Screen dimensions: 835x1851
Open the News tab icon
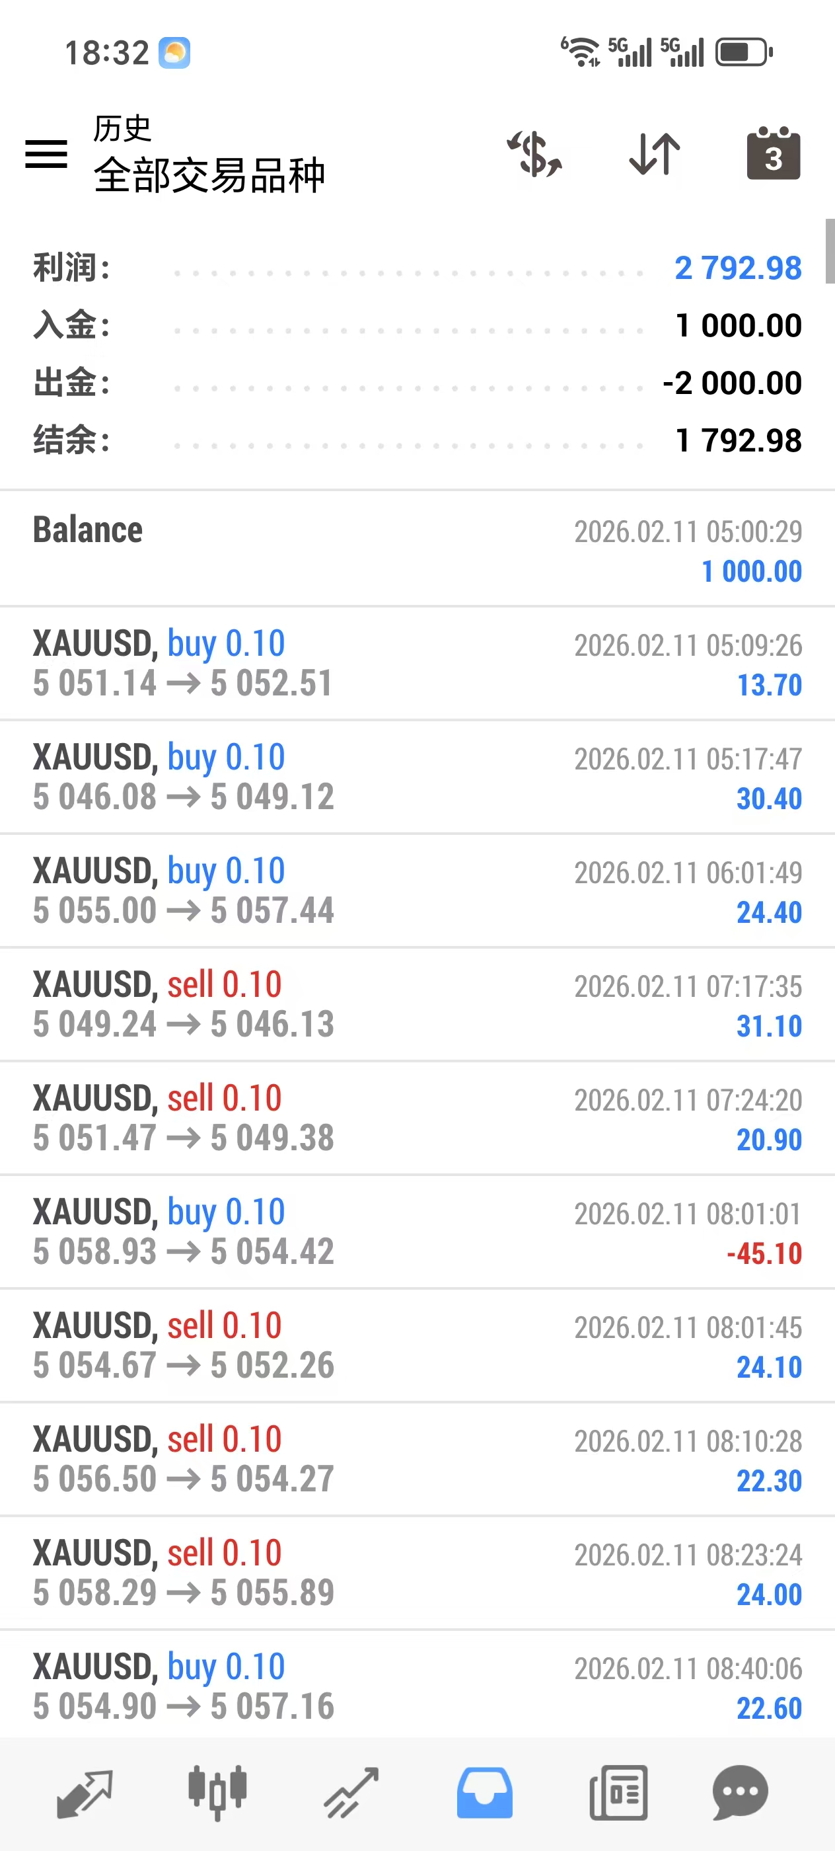coord(618,1792)
